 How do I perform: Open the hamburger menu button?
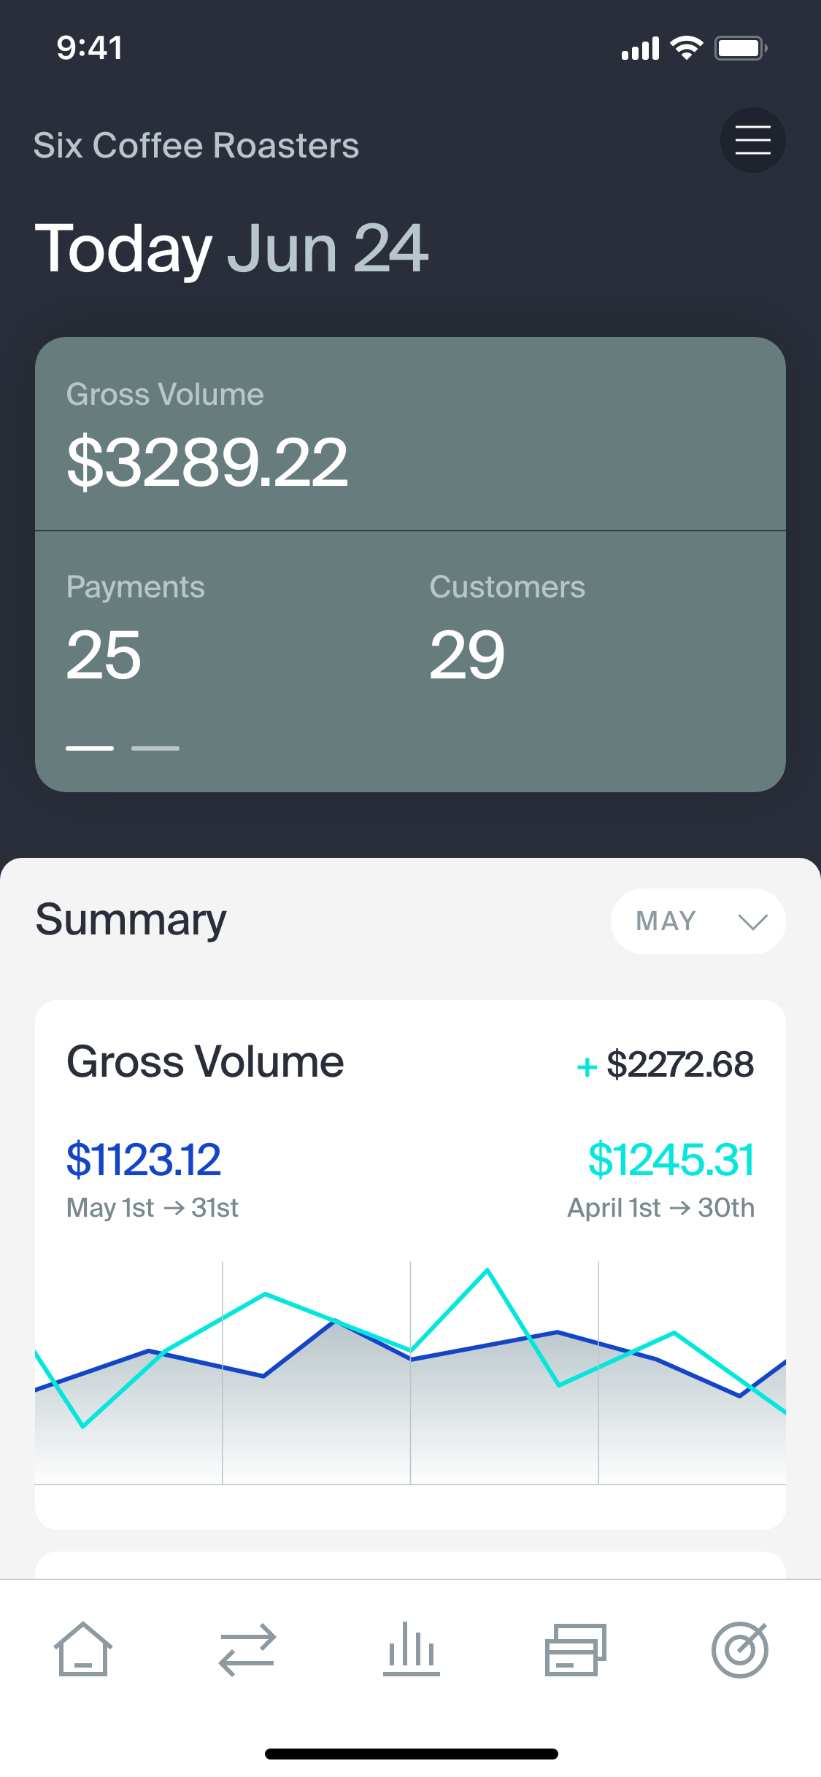click(752, 140)
